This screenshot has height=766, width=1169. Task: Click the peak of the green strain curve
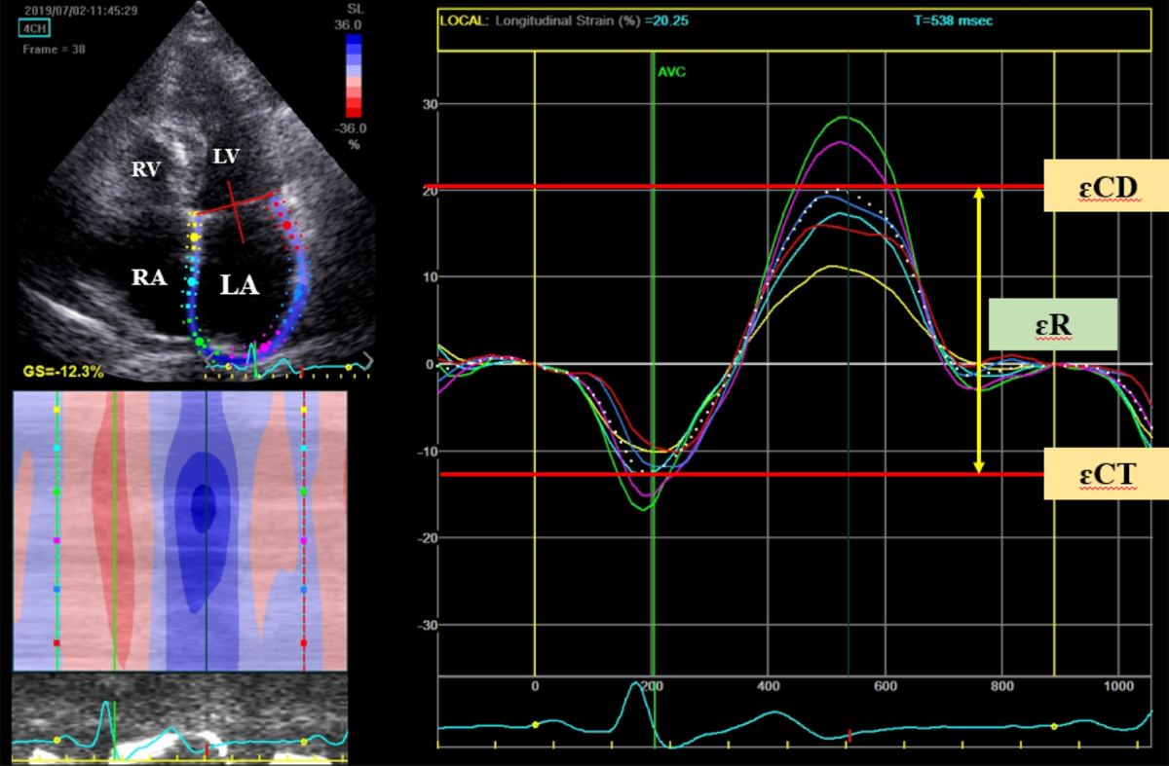click(x=844, y=117)
